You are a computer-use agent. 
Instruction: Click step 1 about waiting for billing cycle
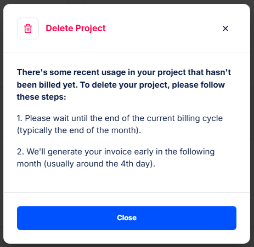click(x=120, y=124)
